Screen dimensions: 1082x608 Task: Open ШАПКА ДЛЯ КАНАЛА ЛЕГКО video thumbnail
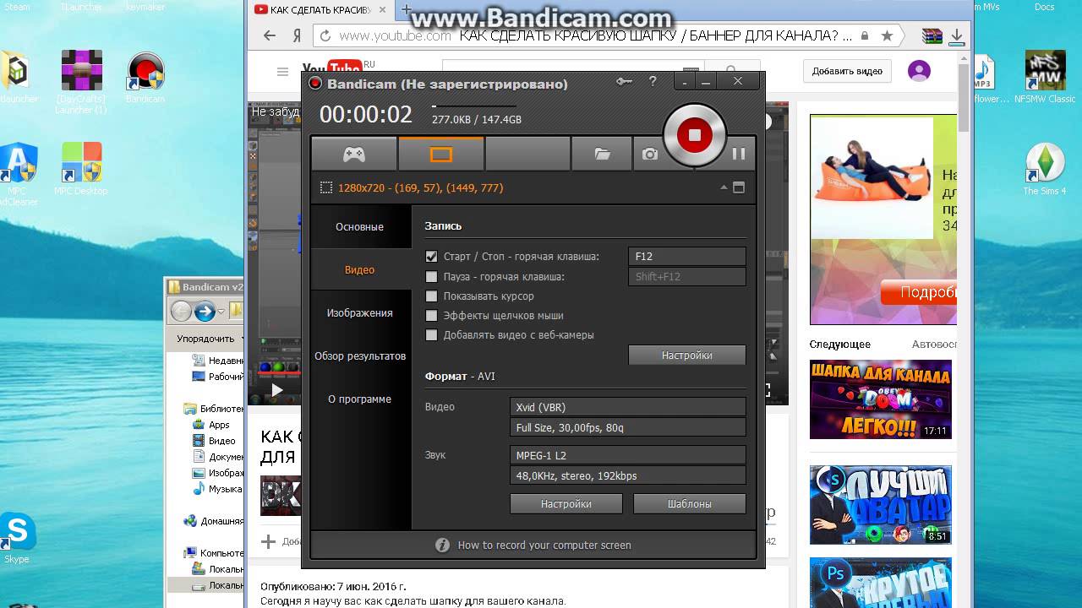tap(880, 399)
